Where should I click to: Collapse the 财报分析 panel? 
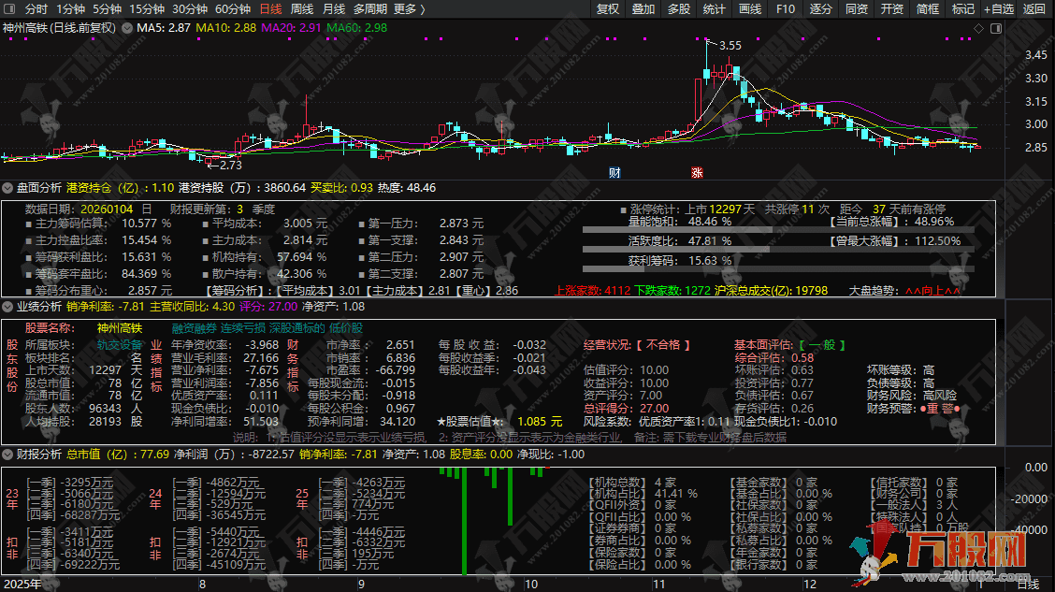point(9,455)
